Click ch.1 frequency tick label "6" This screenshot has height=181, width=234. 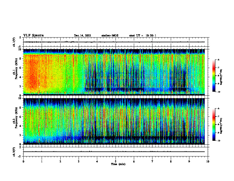pyautogui.click(x=21, y=68)
